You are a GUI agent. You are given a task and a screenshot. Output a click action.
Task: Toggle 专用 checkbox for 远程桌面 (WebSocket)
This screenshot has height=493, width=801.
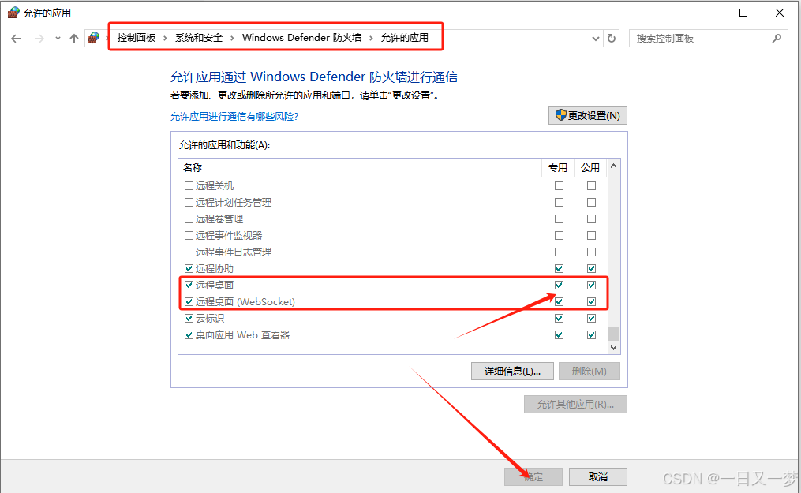(x=559, y=301)
